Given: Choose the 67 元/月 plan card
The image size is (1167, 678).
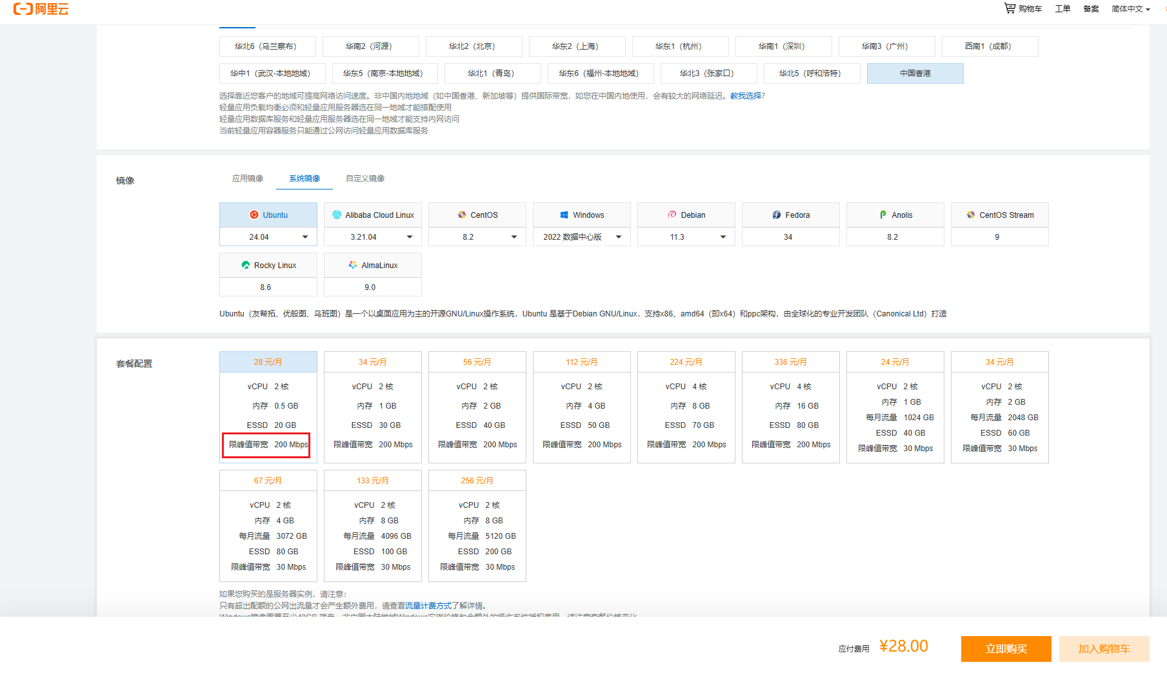Looking at the screenshot, I should click(x=268, y=526).
